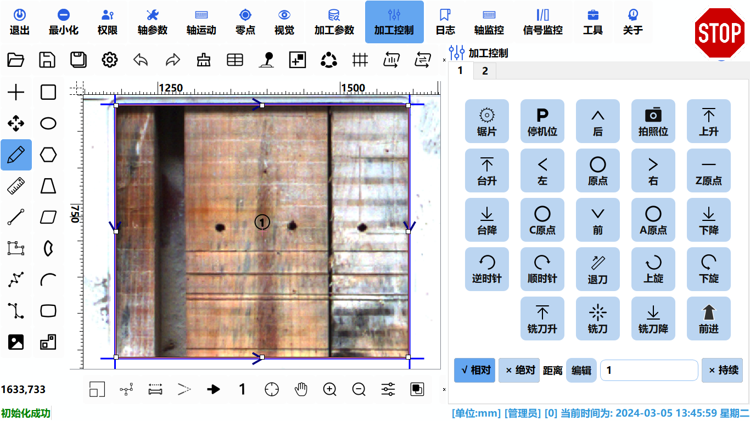Click the top-middle handle of the selection

pyautogui.click(x=262, y=105)
